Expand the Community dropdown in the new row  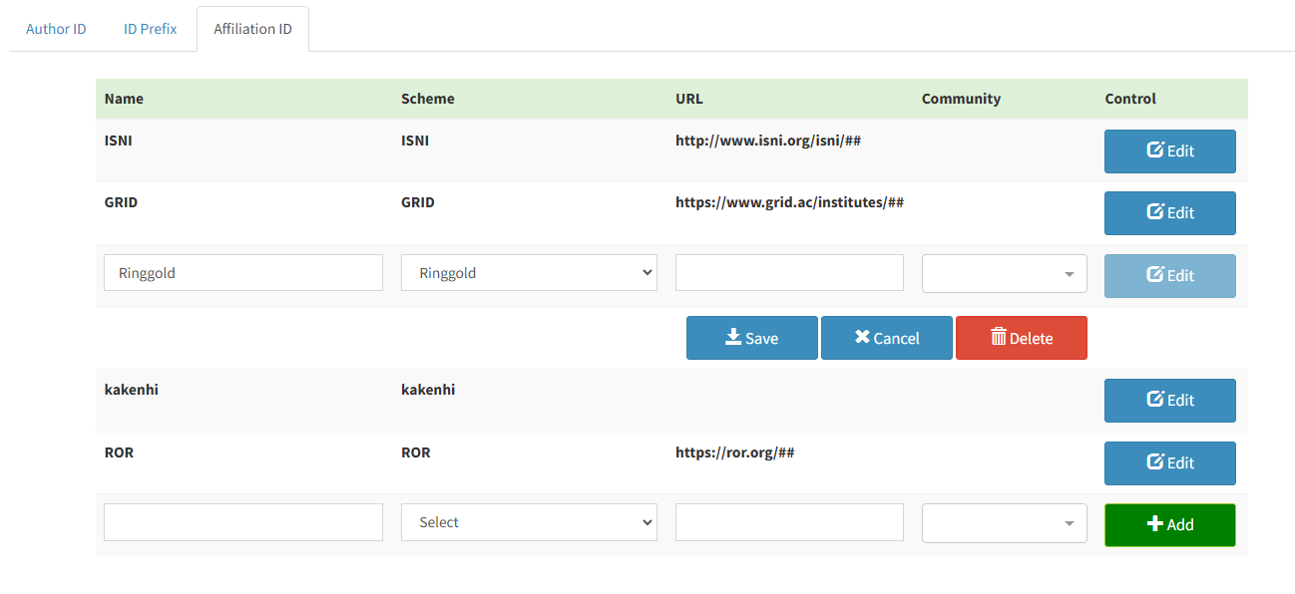pos(1004,523)
